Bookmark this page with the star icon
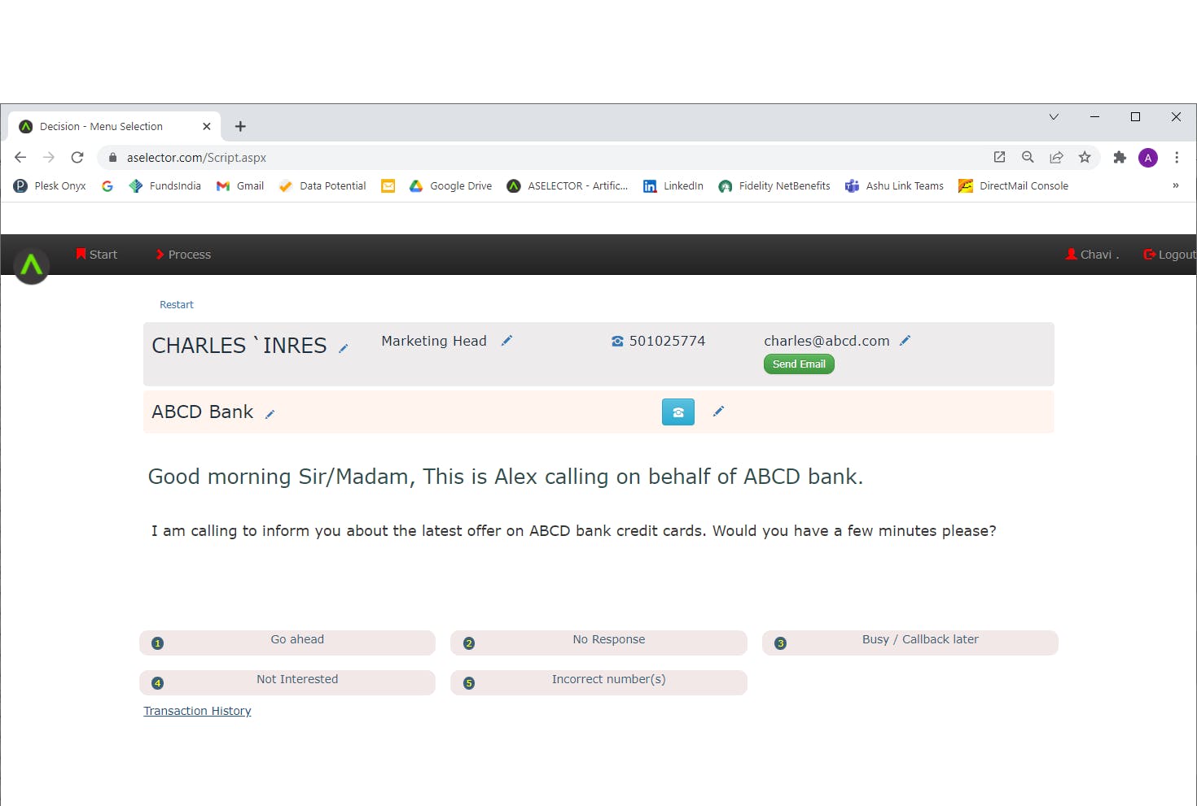The image size is (1197, 806). (1085, 157)
